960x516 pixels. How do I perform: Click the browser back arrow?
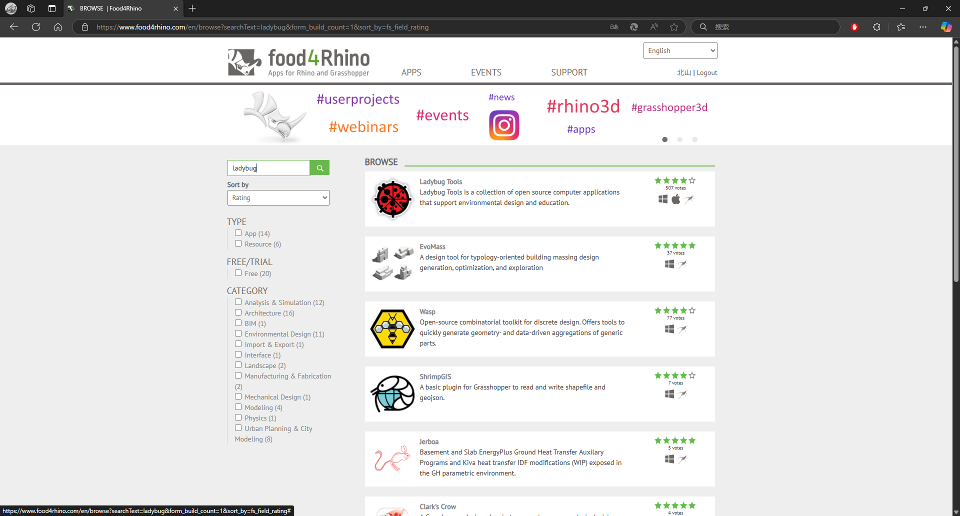coord(14,27)
